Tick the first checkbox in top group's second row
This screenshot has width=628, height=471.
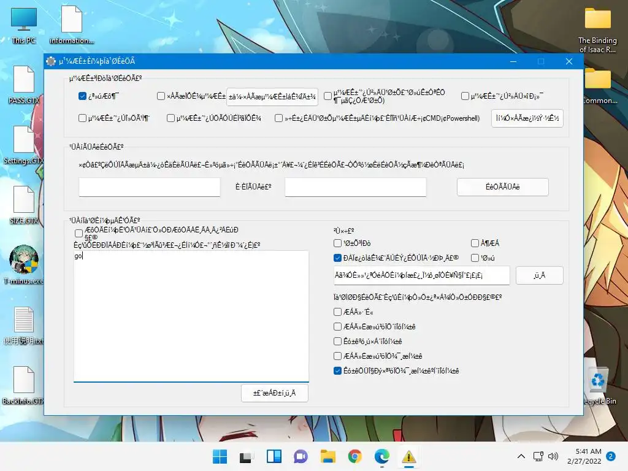(x=83, y=118)
